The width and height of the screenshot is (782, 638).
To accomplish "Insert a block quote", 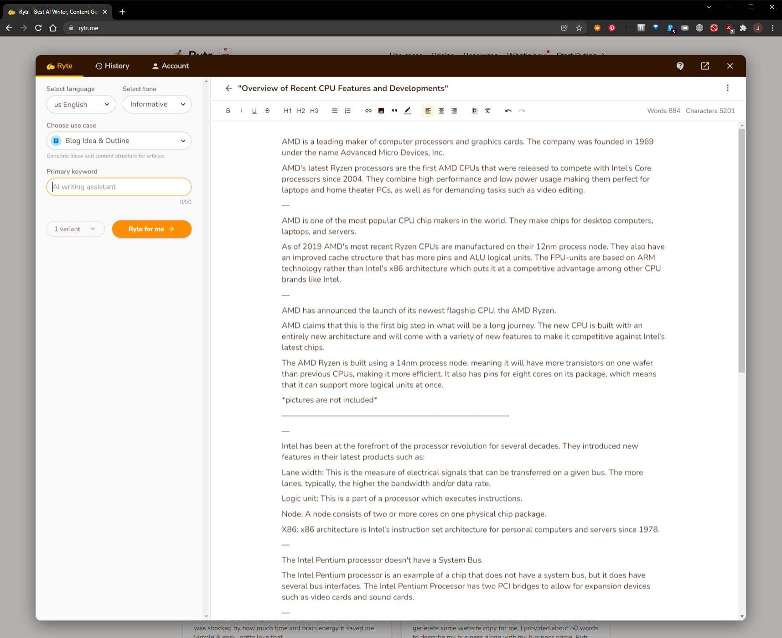I will click(394, 111).
